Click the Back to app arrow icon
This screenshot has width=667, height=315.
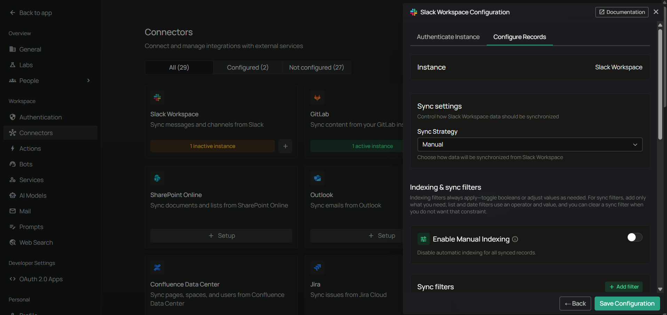[13, 13]
